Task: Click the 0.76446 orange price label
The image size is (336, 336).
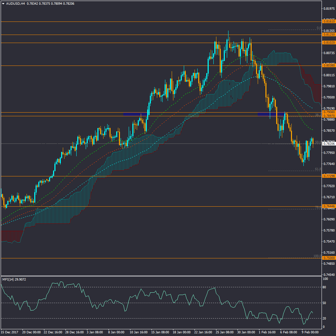Action: point(328,206)
